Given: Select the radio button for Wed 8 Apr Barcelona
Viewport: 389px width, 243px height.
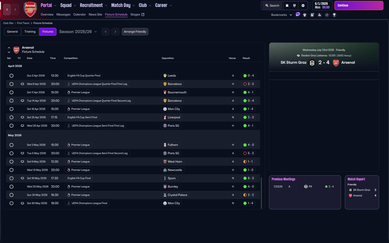Looking at the screenshot, I should [x=12, y=84].
